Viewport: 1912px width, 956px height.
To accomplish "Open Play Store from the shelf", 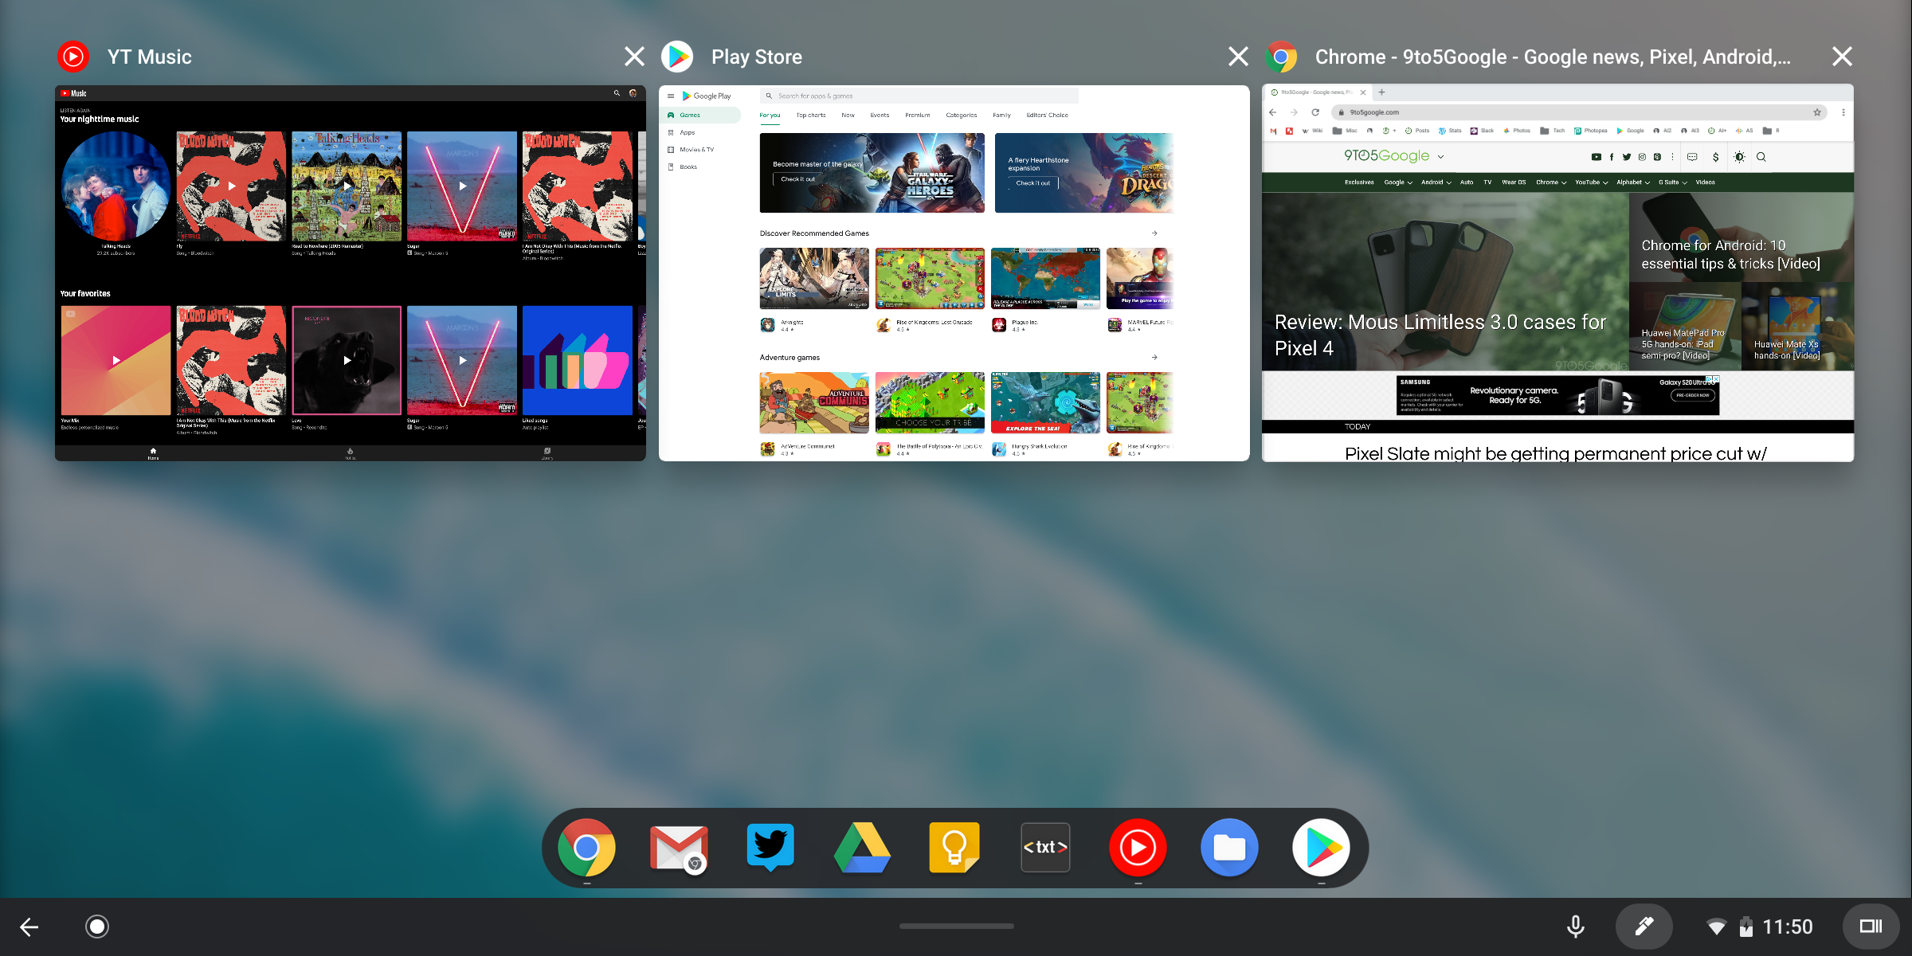I will [x=1321, y=848].
